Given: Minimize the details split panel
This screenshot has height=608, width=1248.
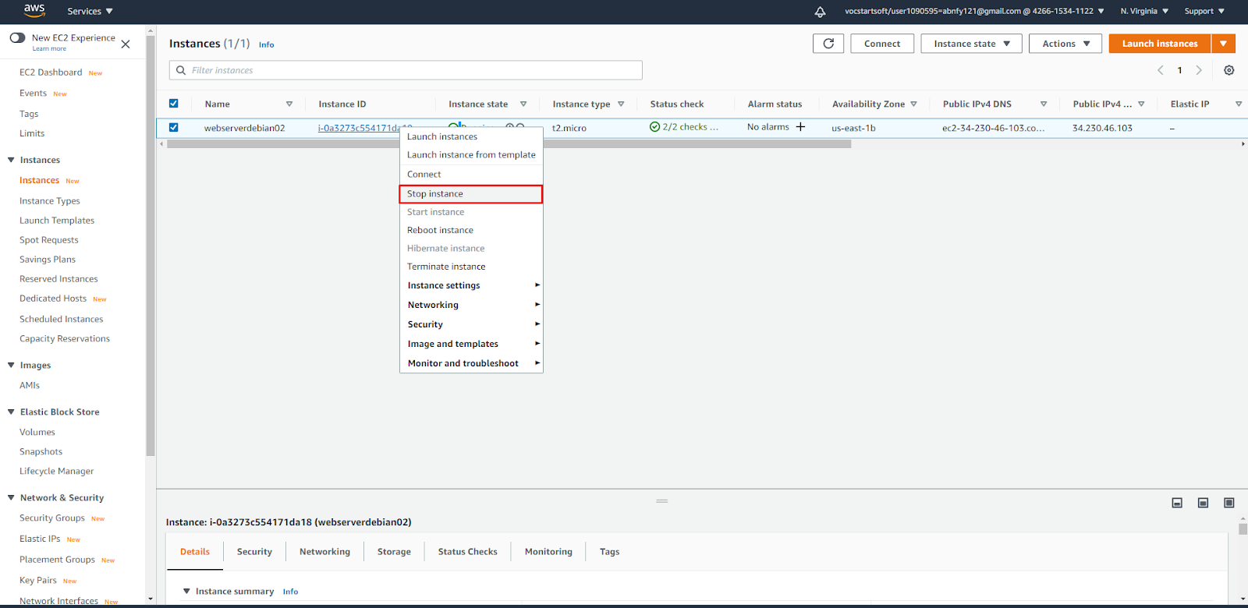Looking at the screenshot, I should pos(1177,503).
